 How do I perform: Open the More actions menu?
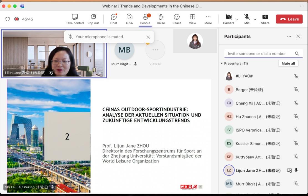click(x=208, y=19)
